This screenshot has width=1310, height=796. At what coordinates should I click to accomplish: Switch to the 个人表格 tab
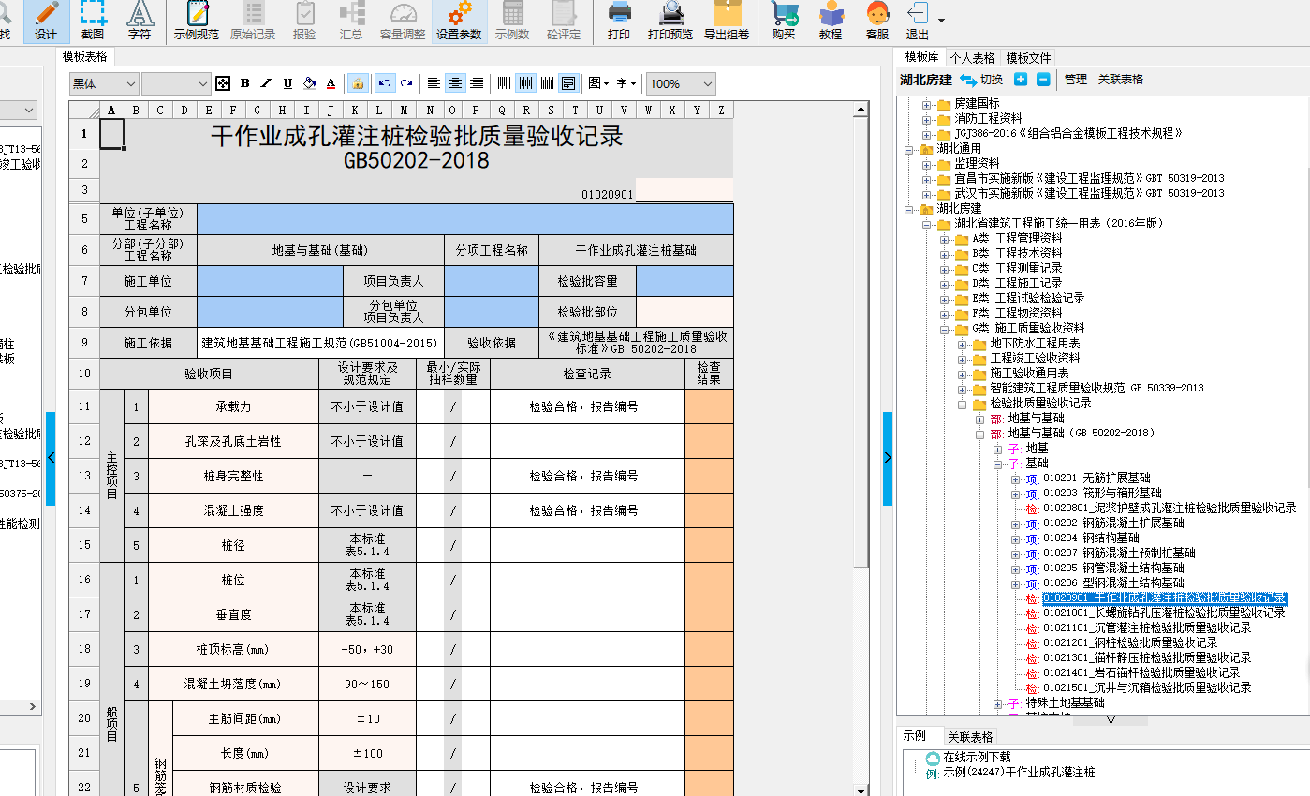(x=972, y=58)
